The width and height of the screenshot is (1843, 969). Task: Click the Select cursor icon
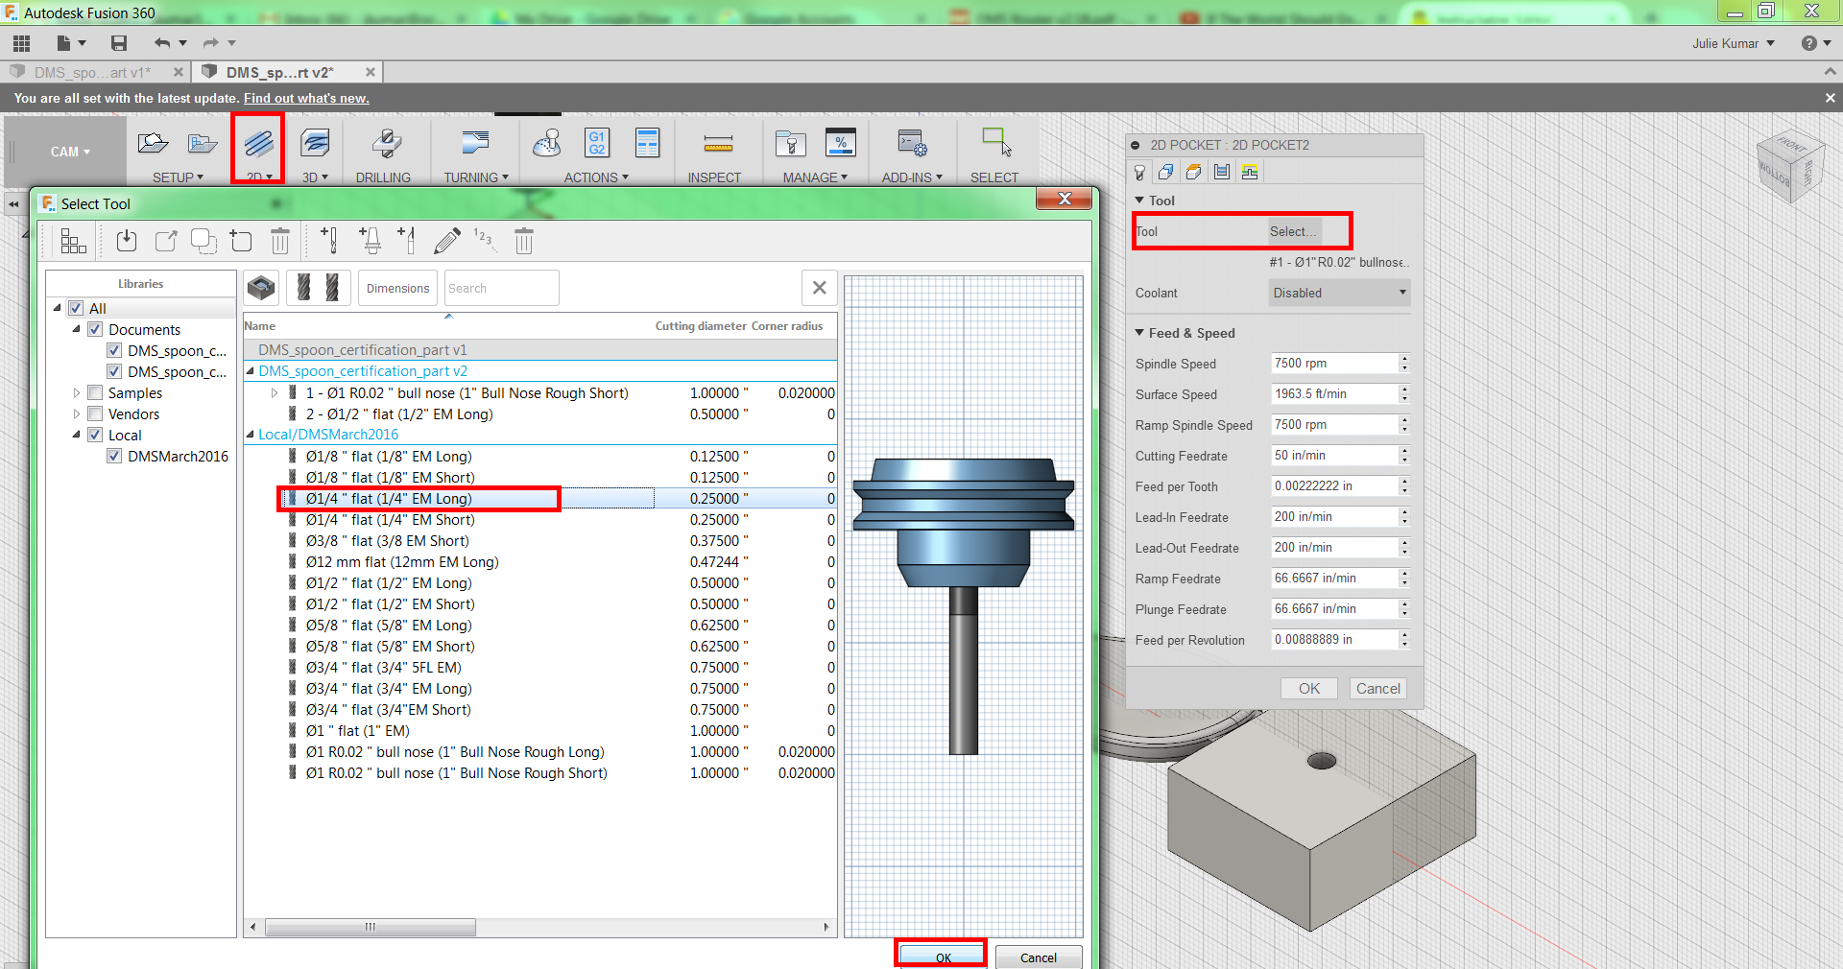pyautogui.click(x=996, y=142)
